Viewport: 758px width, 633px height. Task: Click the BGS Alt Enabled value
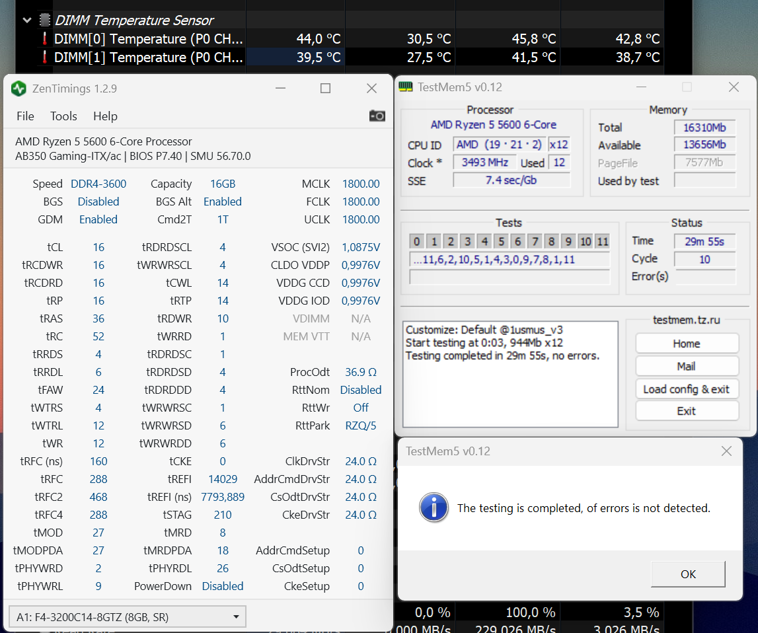click(x=223, y=202)
